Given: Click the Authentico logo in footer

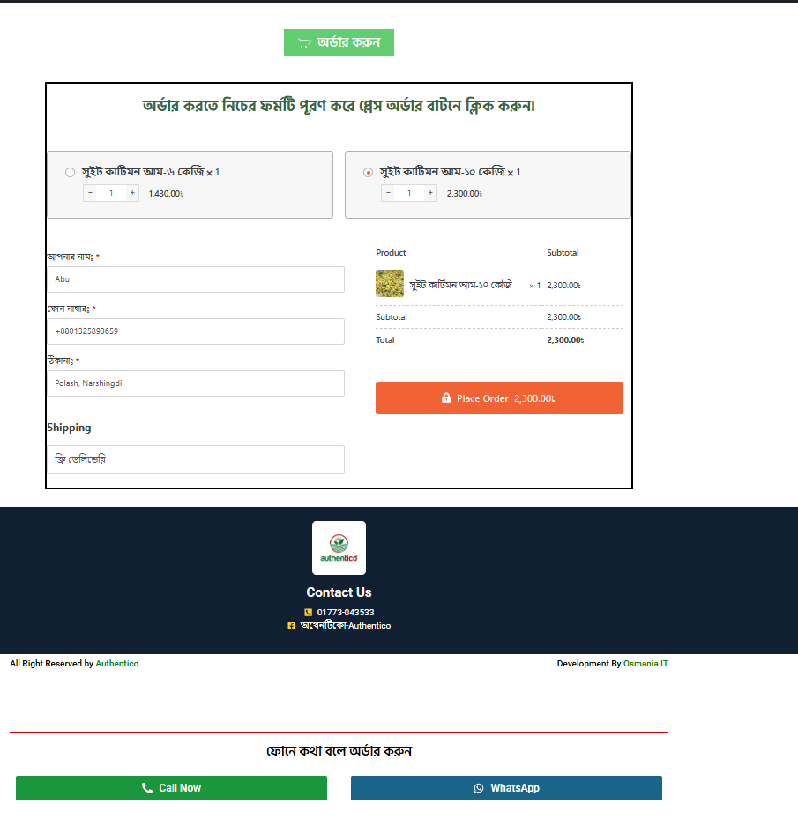Looking at the screenshot, I should pyautogui.click(x=339, y=547).
